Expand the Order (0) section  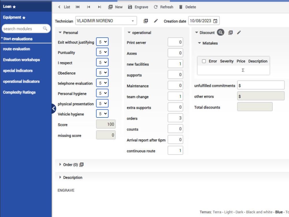(x=60, y=164)
